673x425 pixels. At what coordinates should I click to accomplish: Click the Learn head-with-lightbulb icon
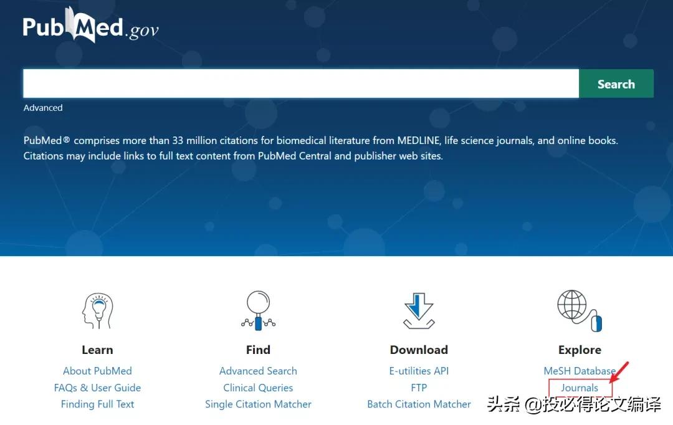tap(97, 310)
